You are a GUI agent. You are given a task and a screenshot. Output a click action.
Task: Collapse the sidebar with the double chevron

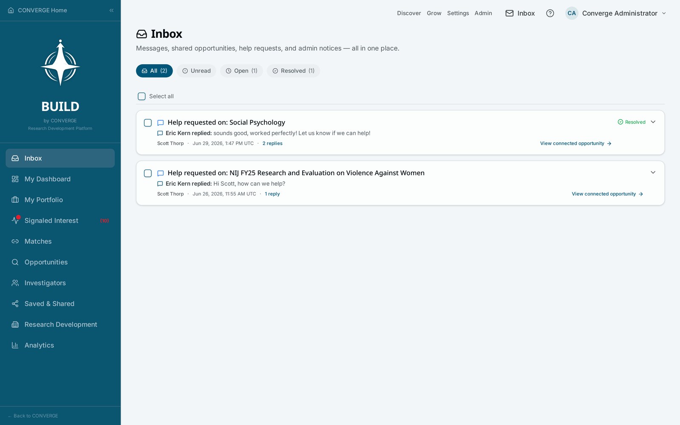[x=111, y=10]
